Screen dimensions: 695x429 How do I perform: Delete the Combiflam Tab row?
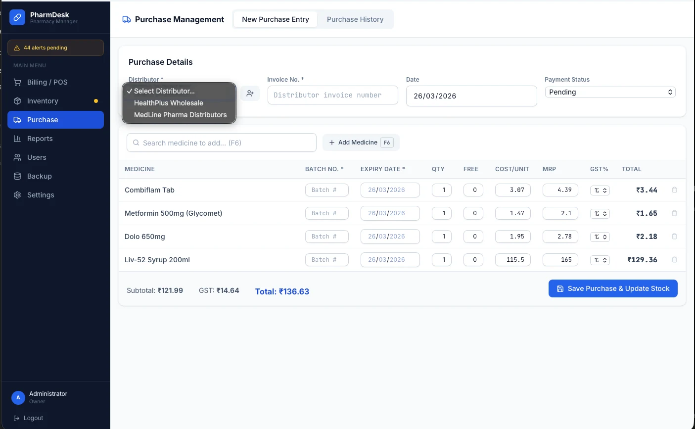point(674,190)
